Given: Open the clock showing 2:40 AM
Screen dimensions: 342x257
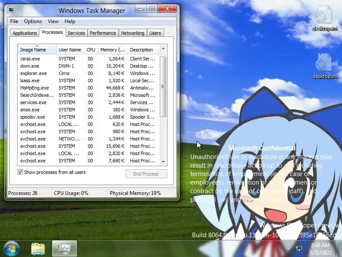Looking at the screenshot, I should (320, 249).
